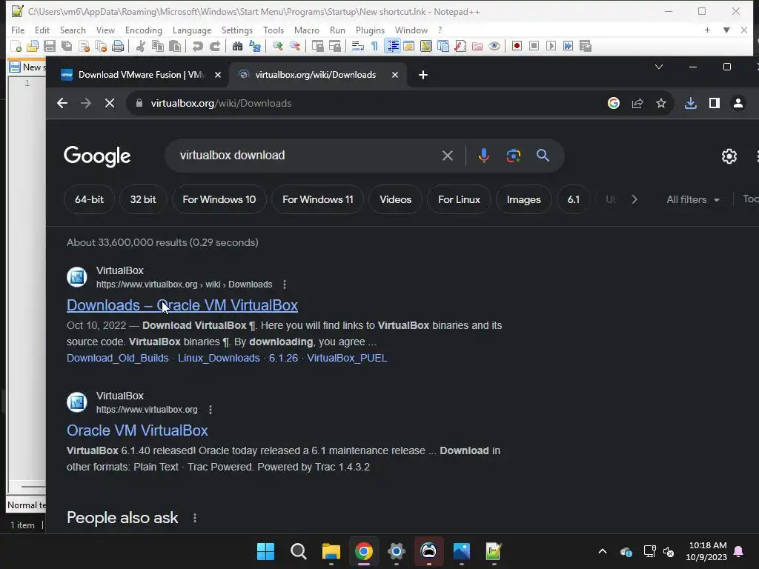Screen dimensions: 759x569
Task: Click the Save All icon in Notepad++
Action: tap(66, 46)
